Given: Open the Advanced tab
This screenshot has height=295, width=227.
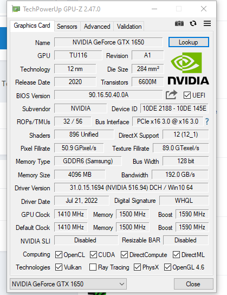Looking at the screenshot, I should [97, 27].
